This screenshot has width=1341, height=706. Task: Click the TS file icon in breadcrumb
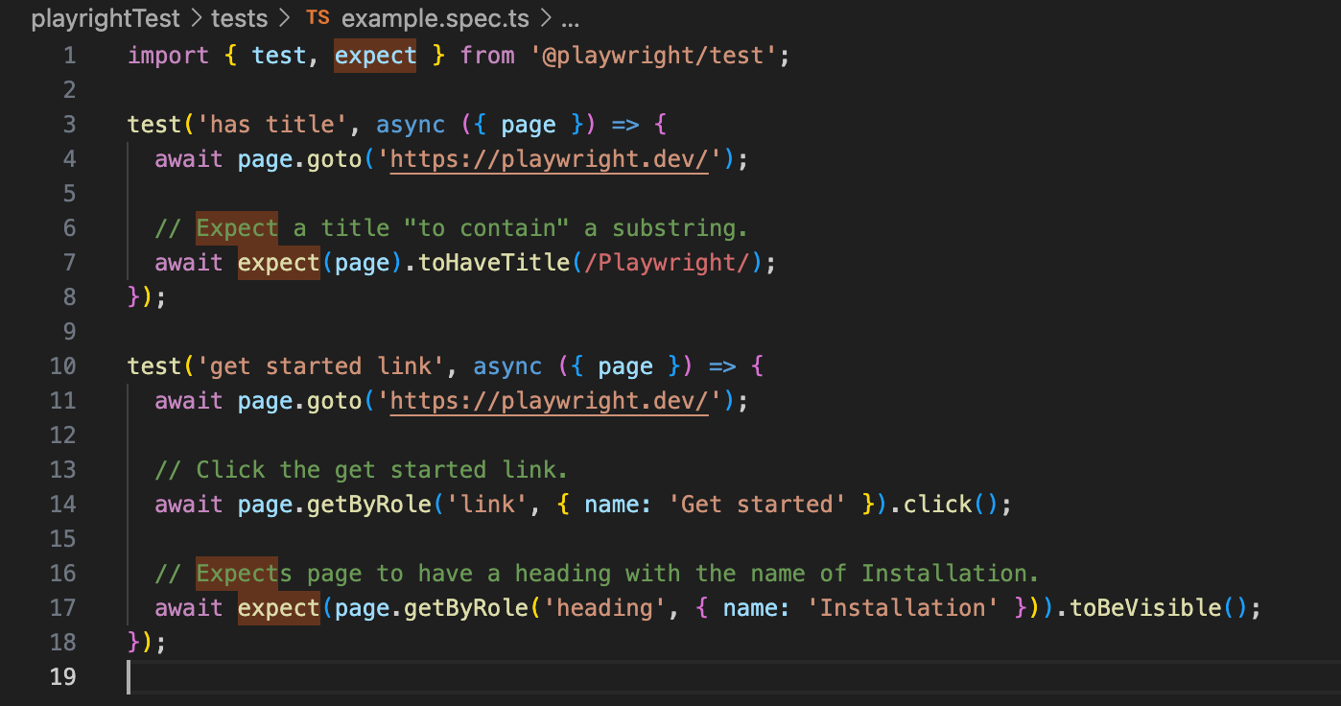(x=318, y=18)
